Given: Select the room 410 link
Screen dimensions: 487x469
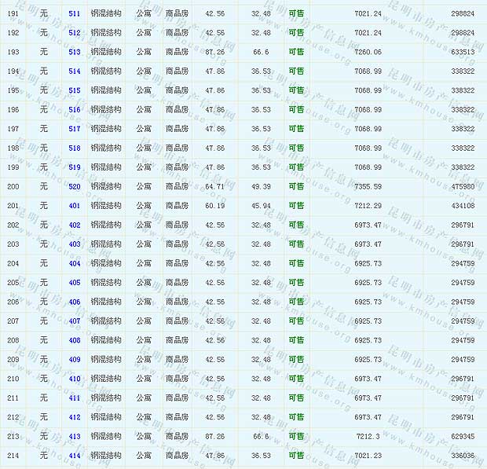Looking at the screenshot, I should point(75,379).
